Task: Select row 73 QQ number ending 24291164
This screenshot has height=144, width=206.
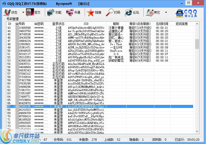Action: [100, 126]
